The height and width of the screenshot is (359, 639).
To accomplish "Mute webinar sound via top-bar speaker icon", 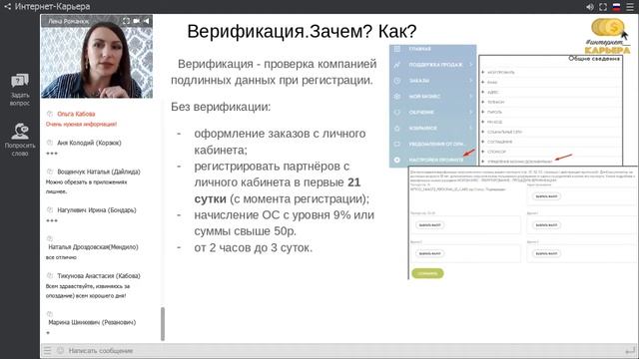I will (590, 7).
